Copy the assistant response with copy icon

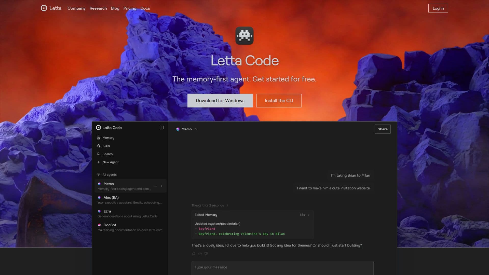(194, 254)
